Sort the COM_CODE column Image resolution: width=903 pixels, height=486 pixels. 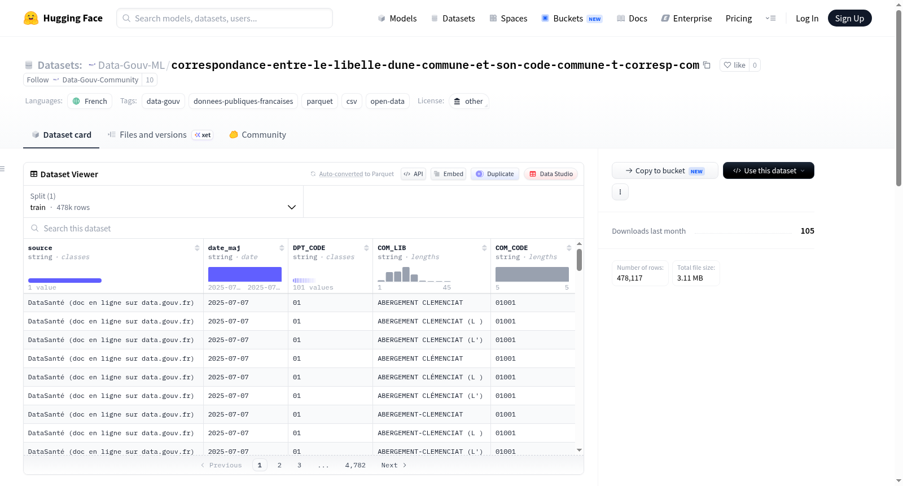569,248
